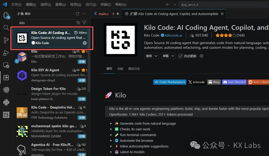Expand the 禁用 dropdown arrow
Image resolution: width=269 pixels, height=156 pixels.
[156, 56]
